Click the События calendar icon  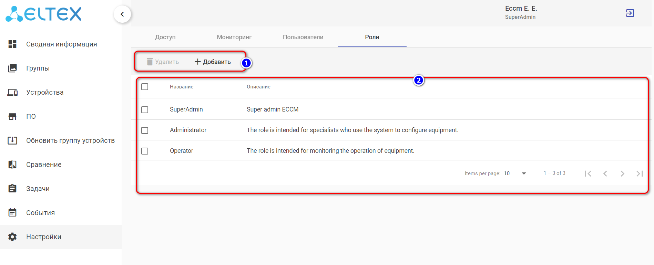(12, 213)
